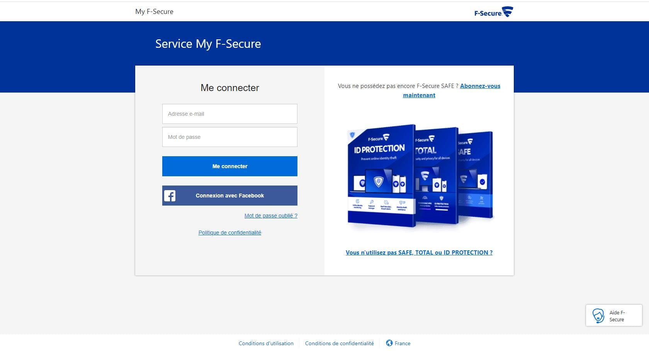Focus the Adresse e-mail field
The width and height of the screenshot is (649, 351).
coord(230,114)
